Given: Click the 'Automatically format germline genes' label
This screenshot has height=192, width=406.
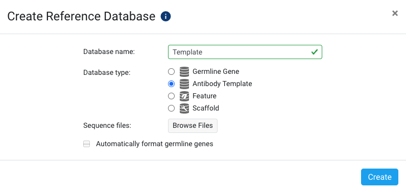Looking at the screenshot, I should [x=155, y=144].
